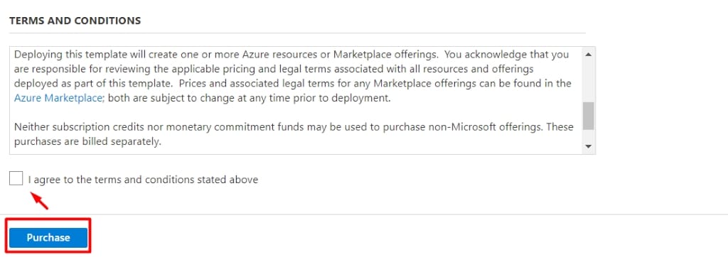The height and width of the screenshot is (257, 728).
Task: Click scrollbar track above the thumb
Action: [588, 81]
